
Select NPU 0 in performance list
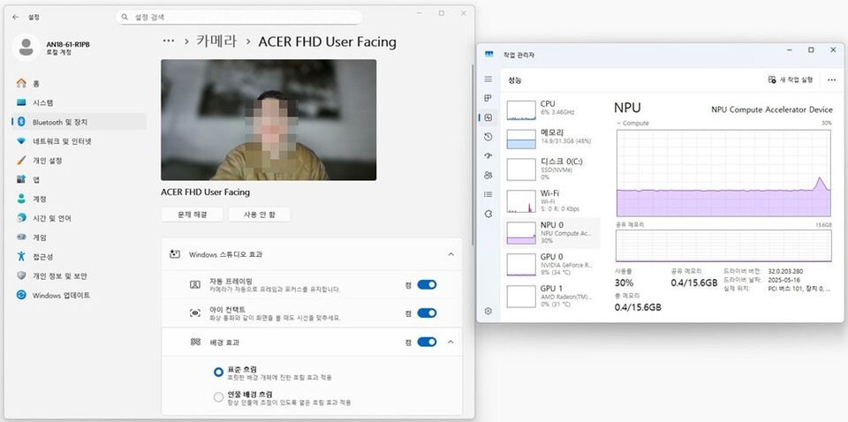coord(551,232)
